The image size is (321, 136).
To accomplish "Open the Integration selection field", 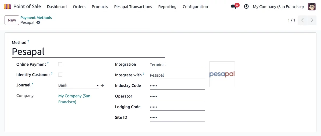I will point(177,65).
